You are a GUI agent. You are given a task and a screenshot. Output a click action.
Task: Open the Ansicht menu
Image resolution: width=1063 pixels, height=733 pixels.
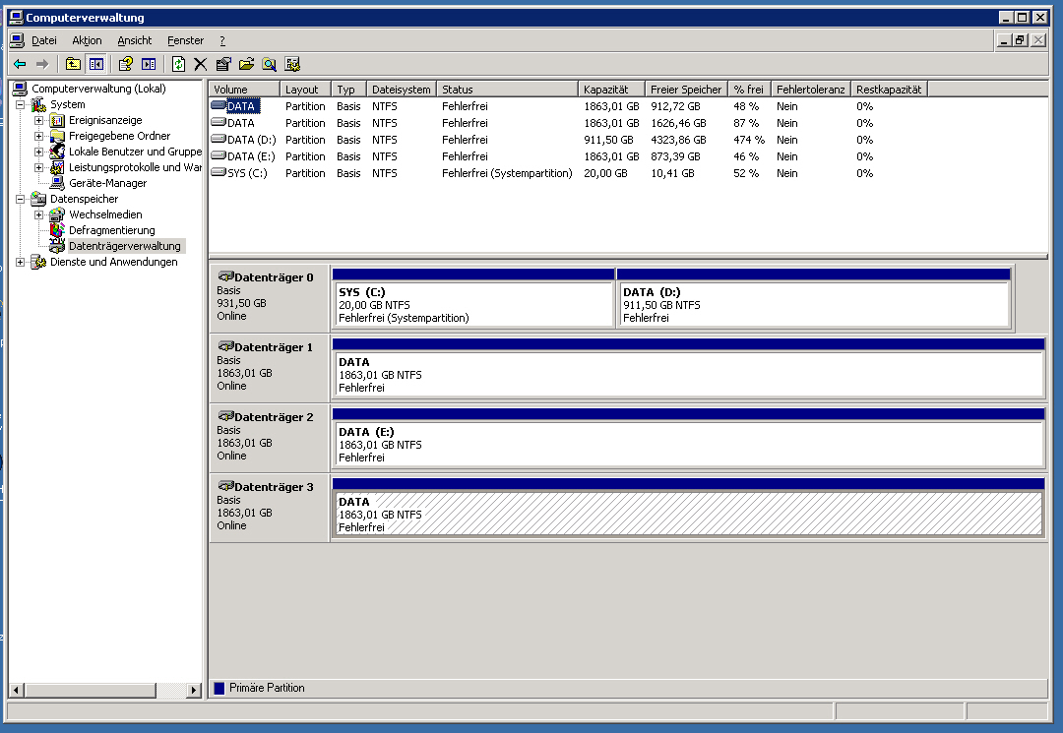pos(135,40)
